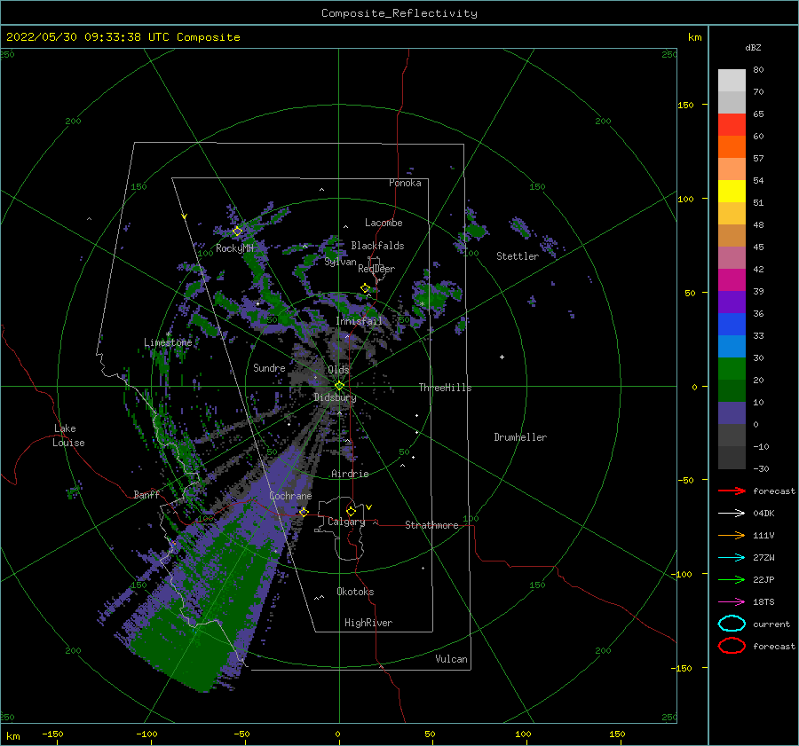Select the purple 39-36 dBZ swatch
The width and height of the screenshot is (799, 746).
[x=732, y=302]
